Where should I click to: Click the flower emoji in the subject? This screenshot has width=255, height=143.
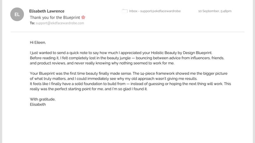pyautogui.click(x=84, y=17)
